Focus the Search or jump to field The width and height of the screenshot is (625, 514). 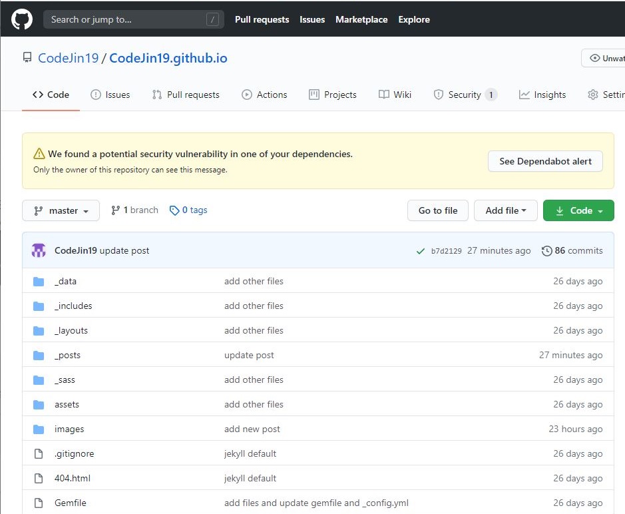[x=134, y=19]
